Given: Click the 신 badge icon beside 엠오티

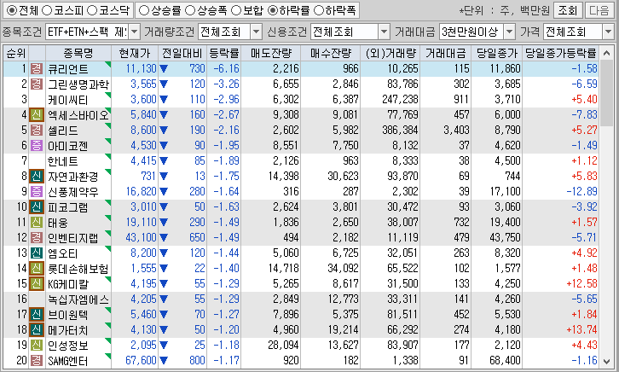Looking at the screenshot, I should [37, 253].
